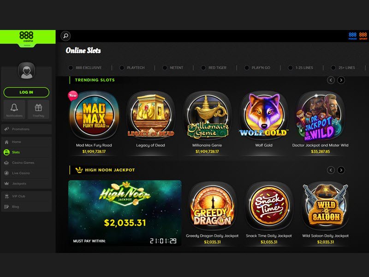Viewport: 369px width, 277px height.
Task: Click the 888 casino logo
Action: tap(26, 37)
